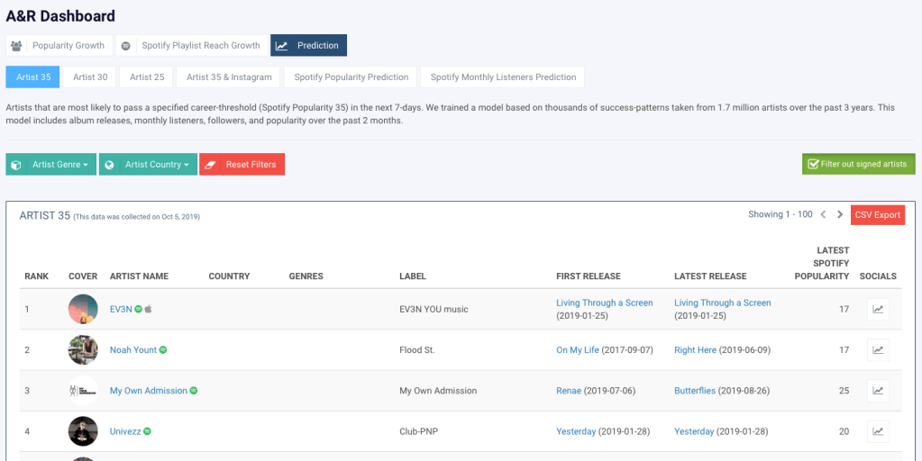The image size is (922, 461).
Task: Open the Artist Country dropdown
Action: click(x=148, y=165)
